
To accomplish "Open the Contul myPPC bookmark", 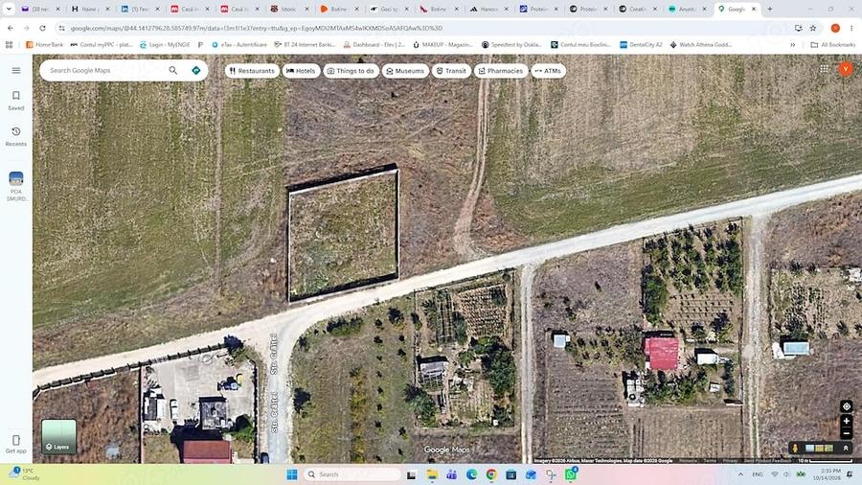I will tap(102, 44).
